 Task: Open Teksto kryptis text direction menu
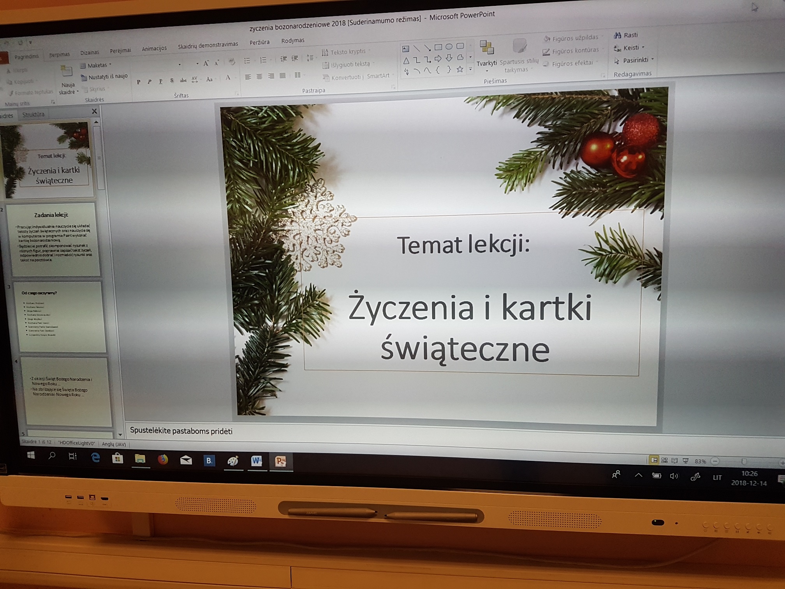346,52
